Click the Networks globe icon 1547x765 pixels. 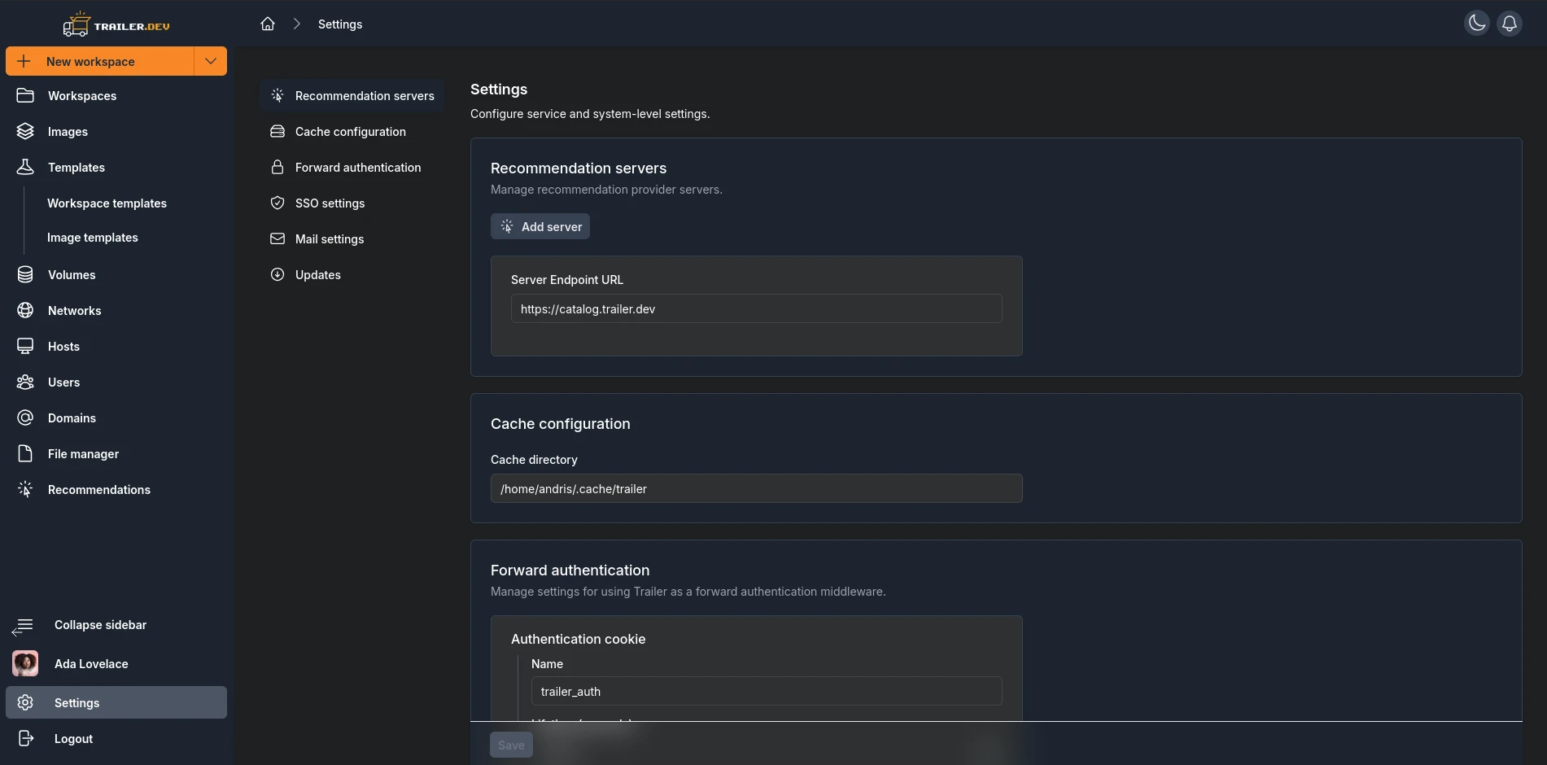[x=25, y=310]
